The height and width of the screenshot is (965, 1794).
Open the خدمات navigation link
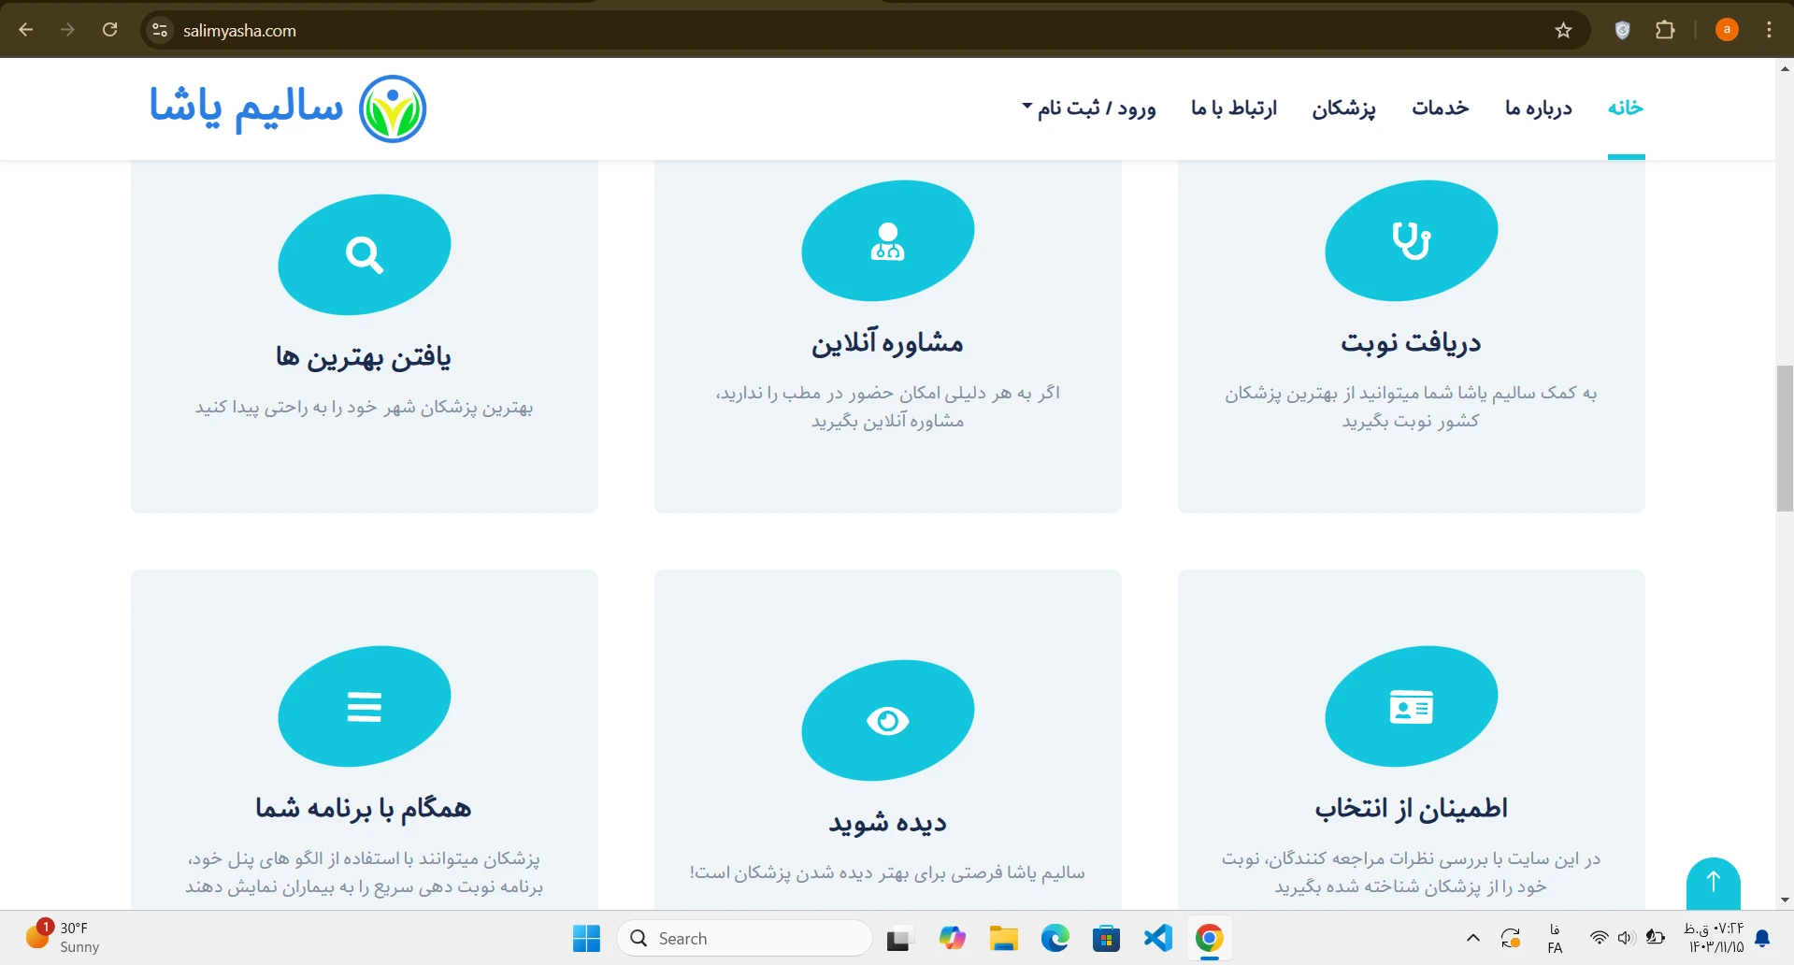point(1440,108)
